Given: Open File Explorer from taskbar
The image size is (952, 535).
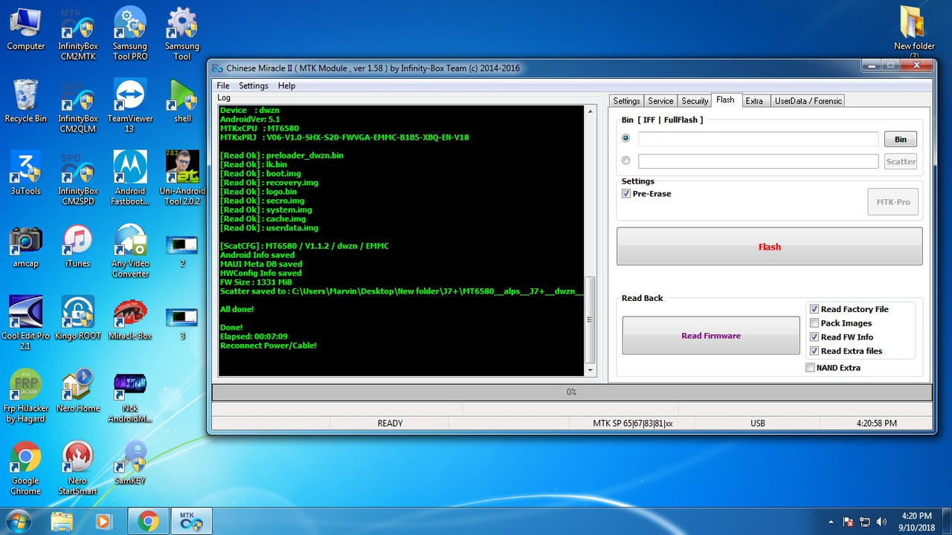Looking at the screenshot, I should (63, 522).
